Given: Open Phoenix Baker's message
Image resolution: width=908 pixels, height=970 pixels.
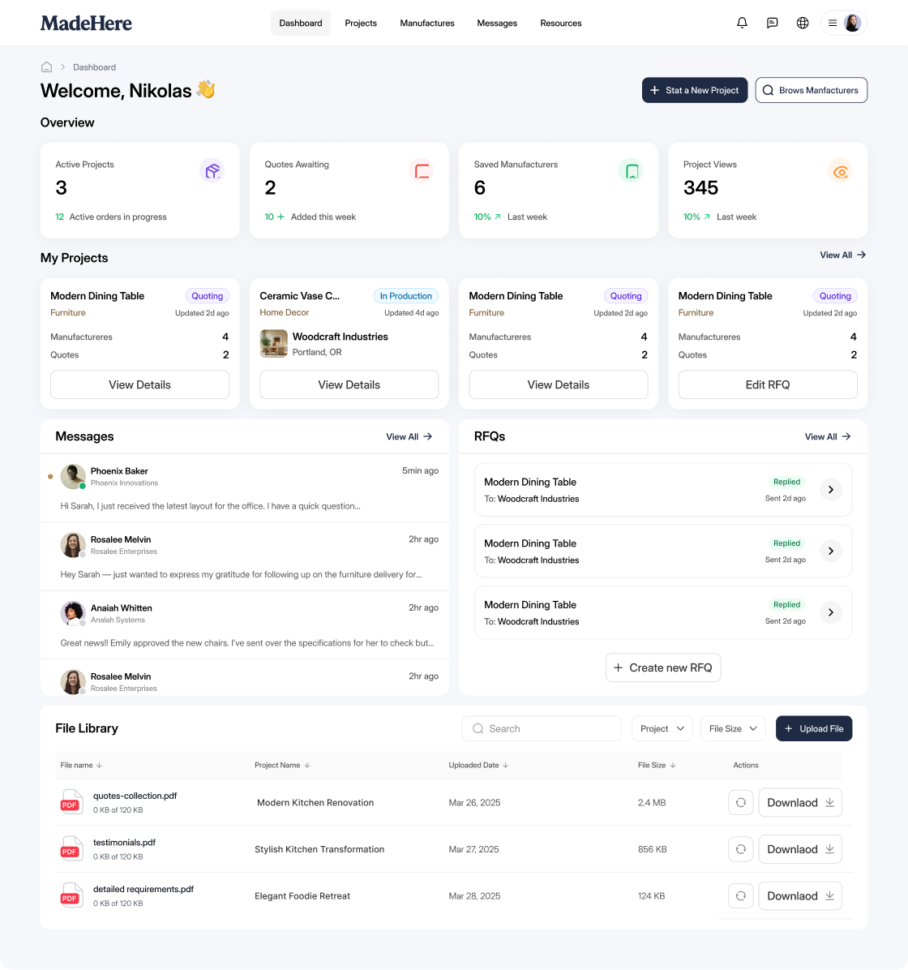Looking at the screenshot, I should pos(245,488).
